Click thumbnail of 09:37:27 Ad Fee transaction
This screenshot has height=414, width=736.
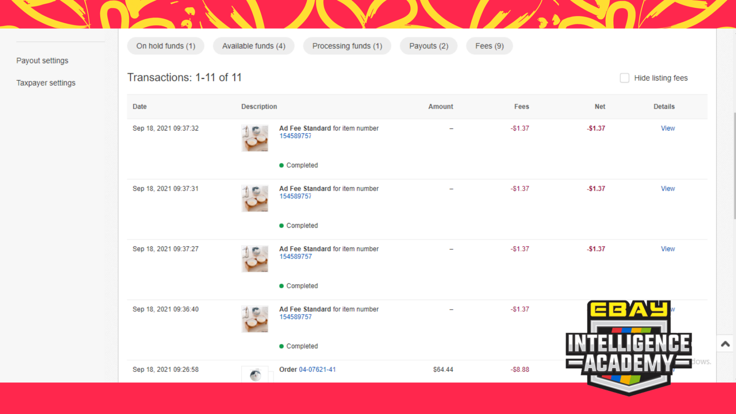point(255,259)
